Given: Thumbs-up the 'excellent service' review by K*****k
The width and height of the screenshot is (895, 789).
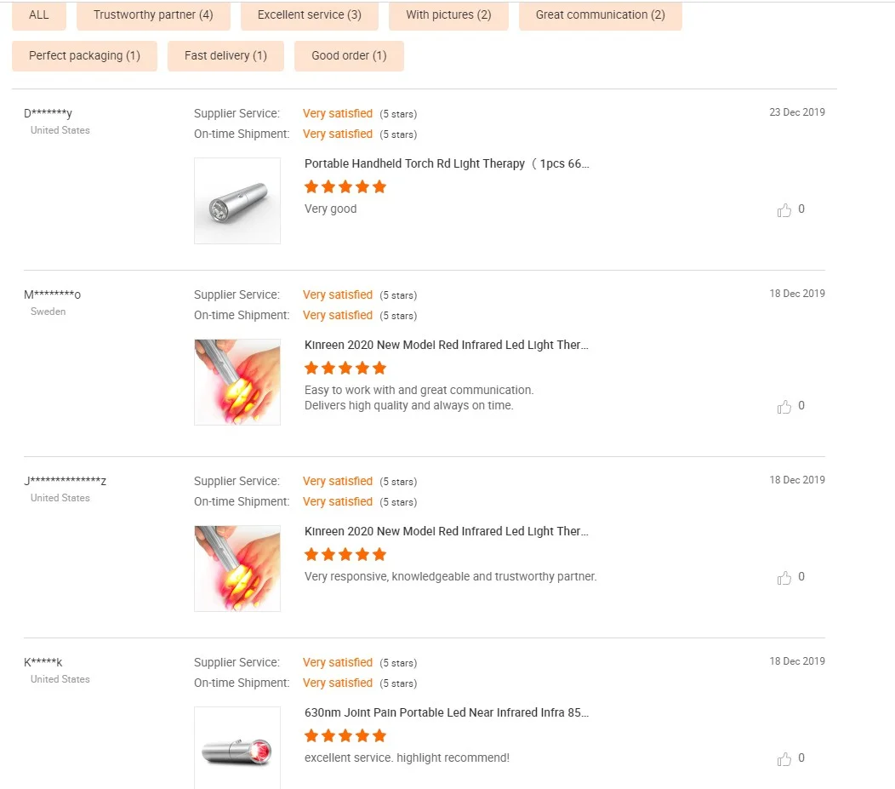Looking at the screenshot, I should (x=784, y=759).
